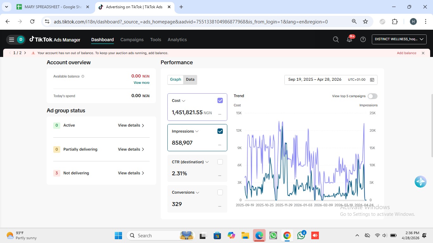Click the Impressions value 858,907
This screenshot has width=433, height=243.
tap(182, 143)
